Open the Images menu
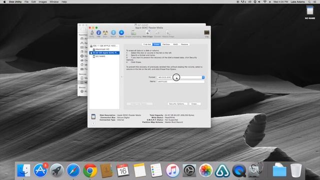 [x=42, y=2]
